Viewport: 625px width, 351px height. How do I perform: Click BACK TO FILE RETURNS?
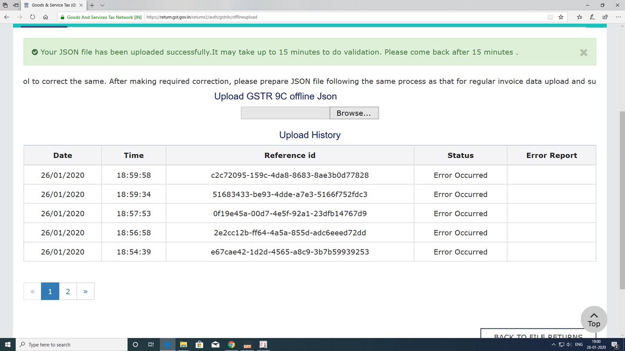point(538,336)
